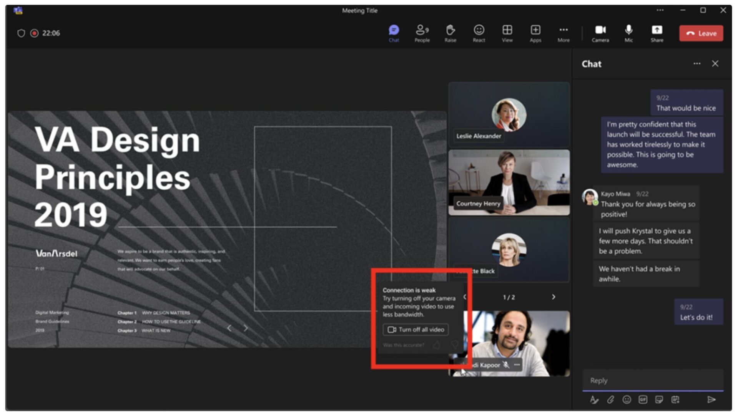
Task: Click Turn off all video button
Action: coord(416,330)
